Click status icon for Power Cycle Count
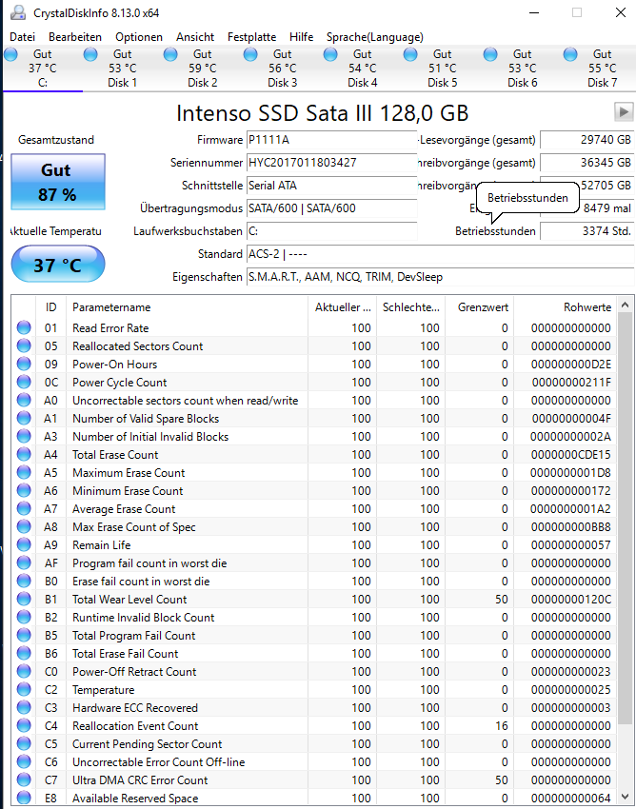 (24, 382)
